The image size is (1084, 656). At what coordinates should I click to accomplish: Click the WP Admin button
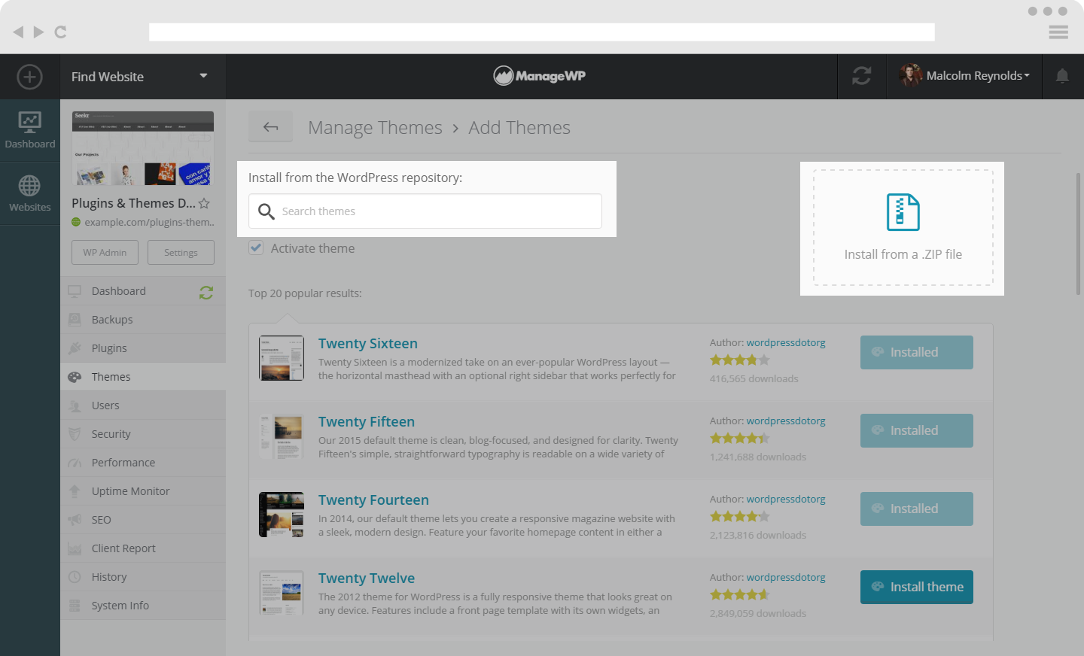point(105,252)
